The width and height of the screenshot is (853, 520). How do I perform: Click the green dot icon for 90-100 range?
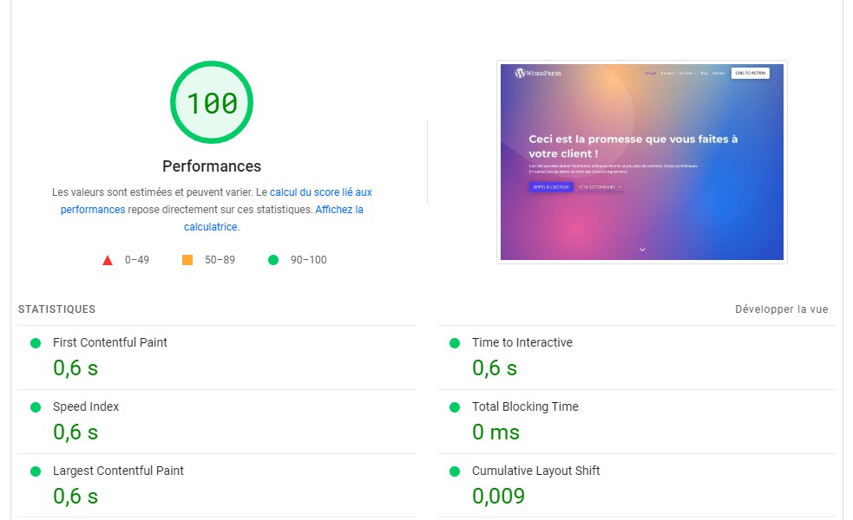click(273, 257)
